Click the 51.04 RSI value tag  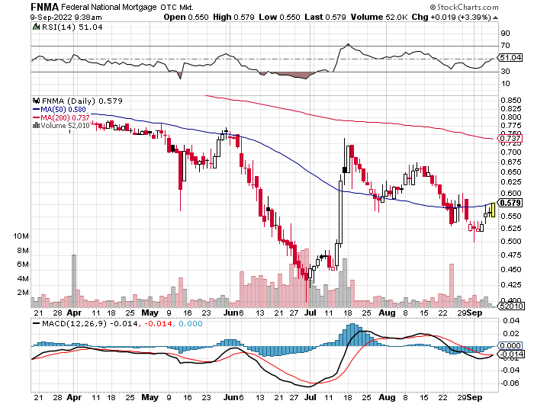click(510, 57)
